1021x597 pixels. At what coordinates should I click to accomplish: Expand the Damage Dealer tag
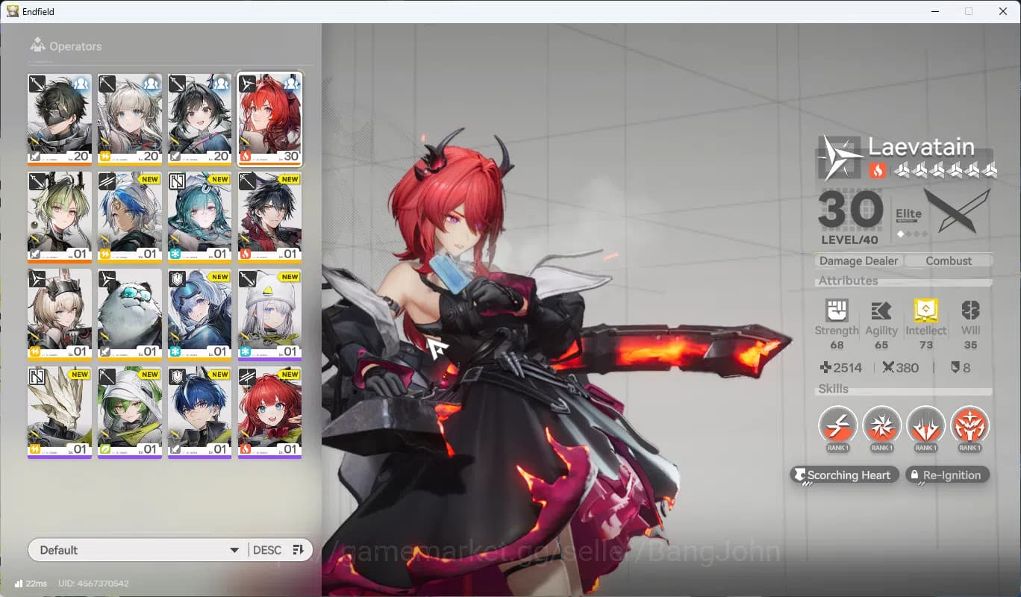(x=858, y=260)
